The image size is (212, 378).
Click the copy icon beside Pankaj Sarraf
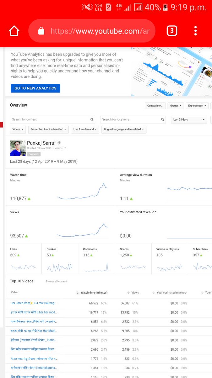click(59, 143)
